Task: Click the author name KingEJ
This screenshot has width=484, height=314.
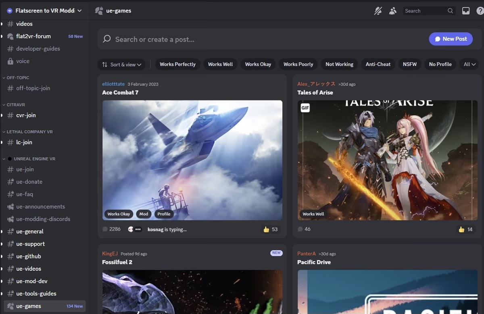Action: (x=110, y=254)
